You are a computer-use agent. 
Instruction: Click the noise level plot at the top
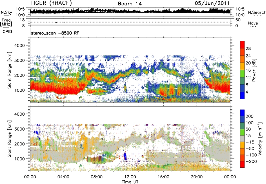(130, 11)
